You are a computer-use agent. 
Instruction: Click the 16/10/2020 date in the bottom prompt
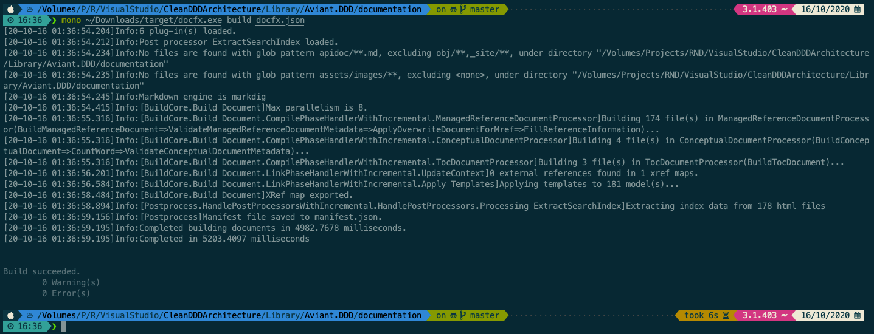[826, 315]
